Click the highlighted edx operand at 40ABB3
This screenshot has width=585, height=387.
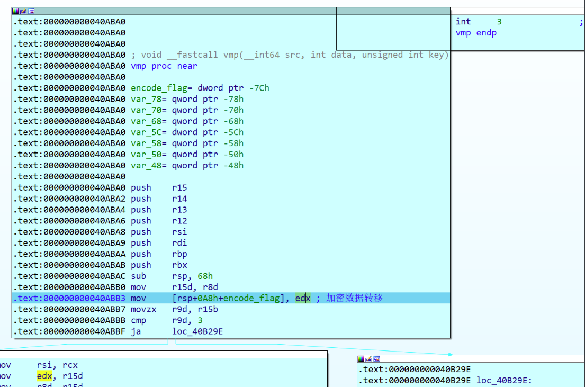[x=303, y=298]
